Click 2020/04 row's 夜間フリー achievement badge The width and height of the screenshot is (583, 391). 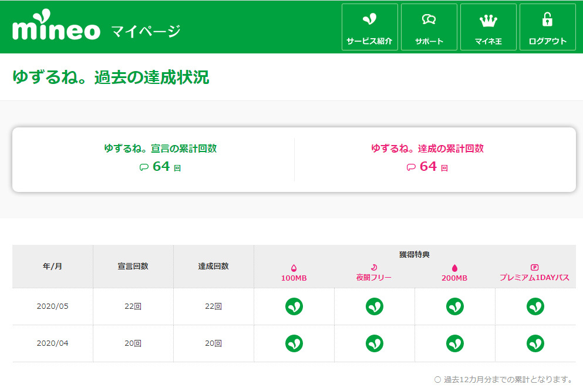coord(375,343)
